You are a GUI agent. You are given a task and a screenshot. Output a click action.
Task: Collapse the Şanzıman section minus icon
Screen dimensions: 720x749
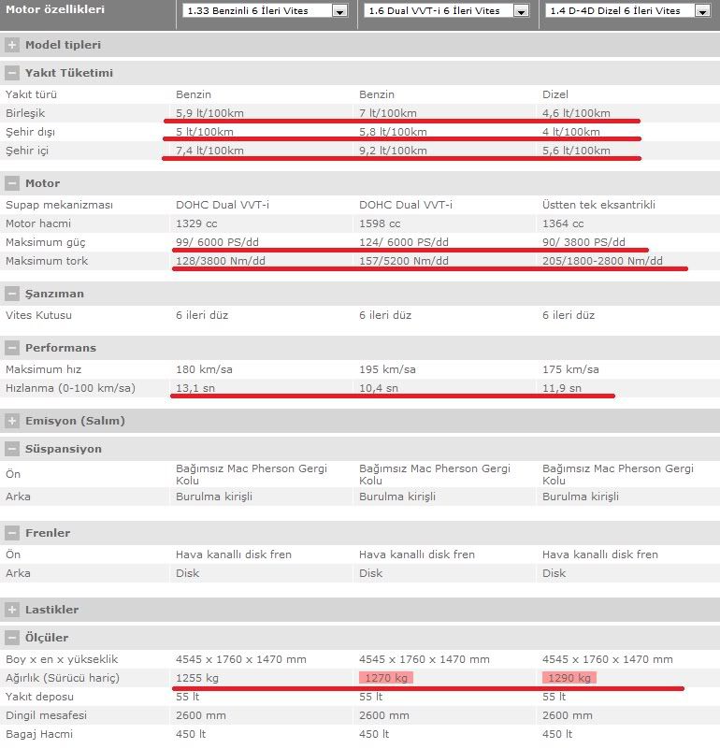coord(12,294)
